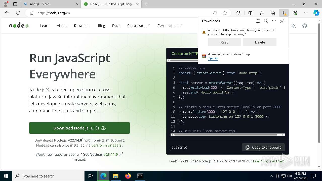The image size is (322, 181).
Task: Close the Node.js tab
Action: coord(138,4)
